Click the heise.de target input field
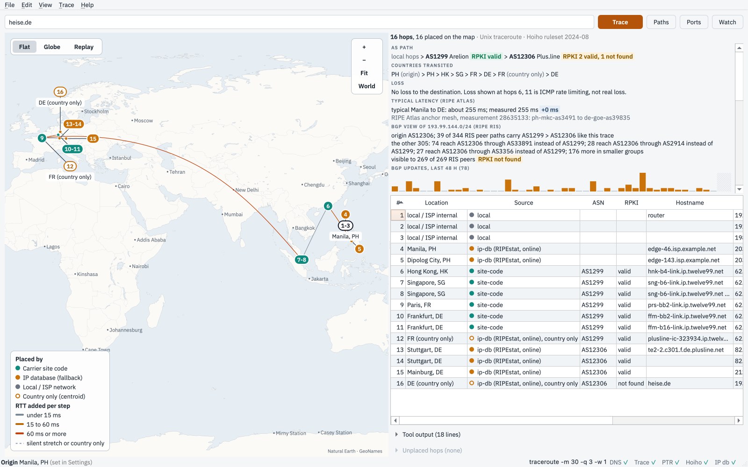 coord(299,22)
